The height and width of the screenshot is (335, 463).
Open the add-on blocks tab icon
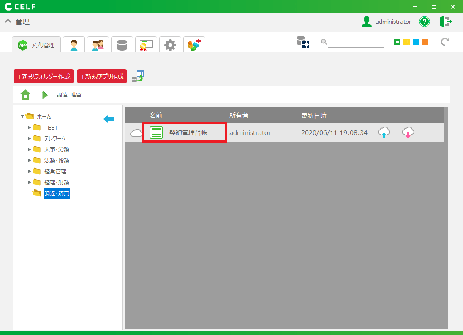pyautogui.click(x=194, y=45)
